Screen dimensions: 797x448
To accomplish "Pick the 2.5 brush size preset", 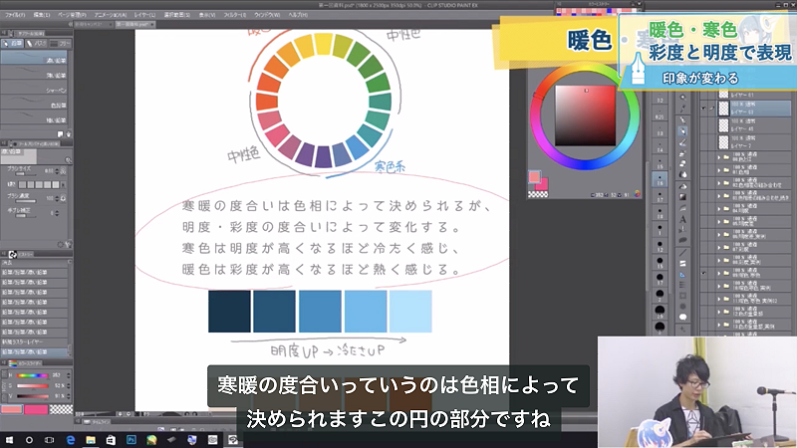I will click(x=660, y=313).
